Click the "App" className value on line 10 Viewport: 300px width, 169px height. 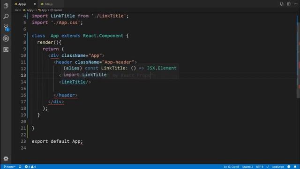[95, 55]
